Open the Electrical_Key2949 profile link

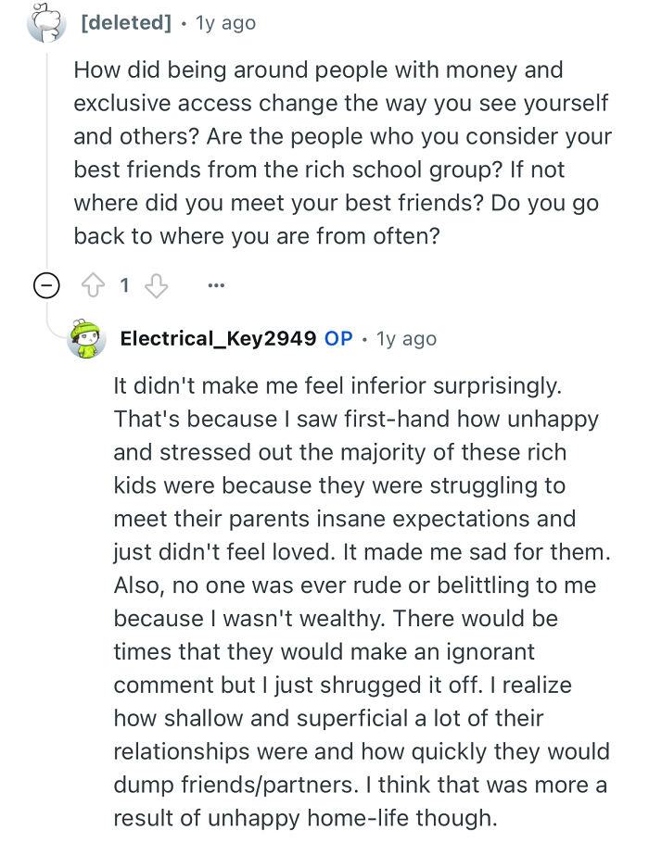click(x=218, y=339)
